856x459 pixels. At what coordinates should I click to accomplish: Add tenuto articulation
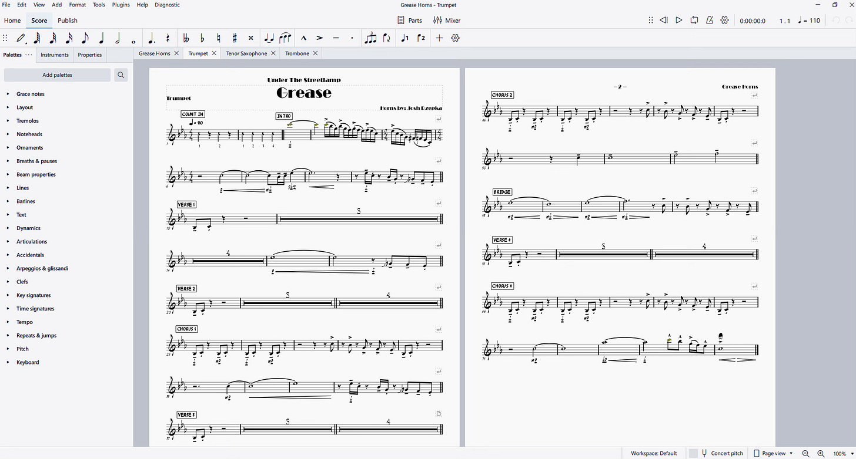pos(336,38)
